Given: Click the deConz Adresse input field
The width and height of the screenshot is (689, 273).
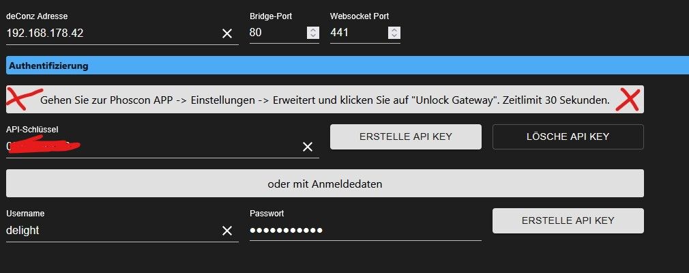Looking at the screenshot, I should click(109, 33).
